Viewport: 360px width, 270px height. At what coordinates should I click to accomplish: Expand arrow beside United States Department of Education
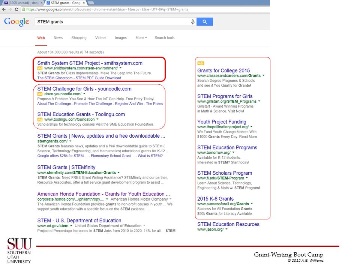click(x=144, y=226)
